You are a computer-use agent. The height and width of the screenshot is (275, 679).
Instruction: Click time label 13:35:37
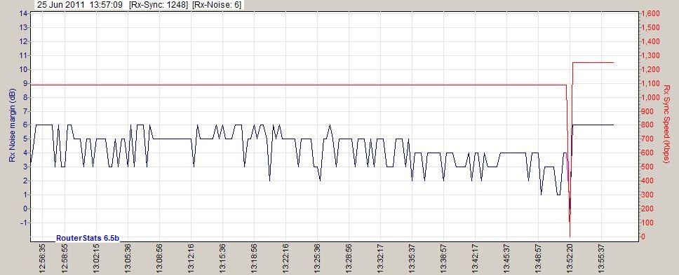tap(412, 259)
